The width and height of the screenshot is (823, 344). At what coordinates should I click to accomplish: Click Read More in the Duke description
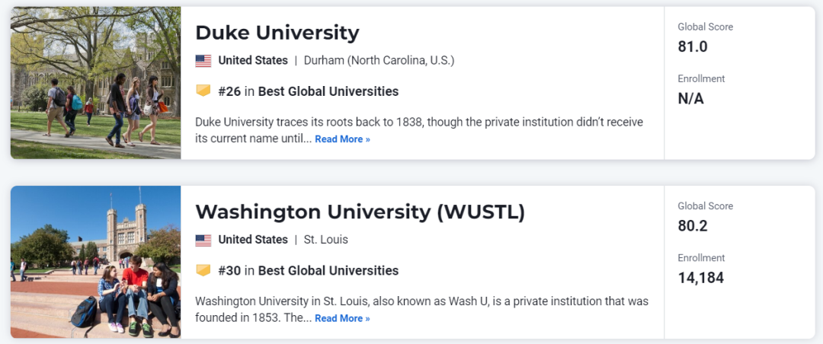pos(342,139)
